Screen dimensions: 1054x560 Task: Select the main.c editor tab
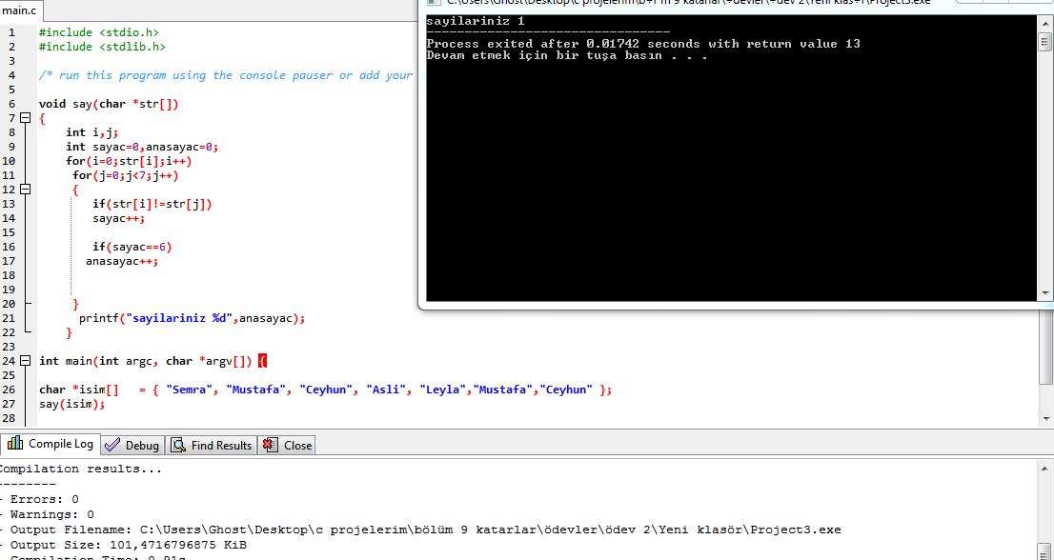tap(20, 10)
